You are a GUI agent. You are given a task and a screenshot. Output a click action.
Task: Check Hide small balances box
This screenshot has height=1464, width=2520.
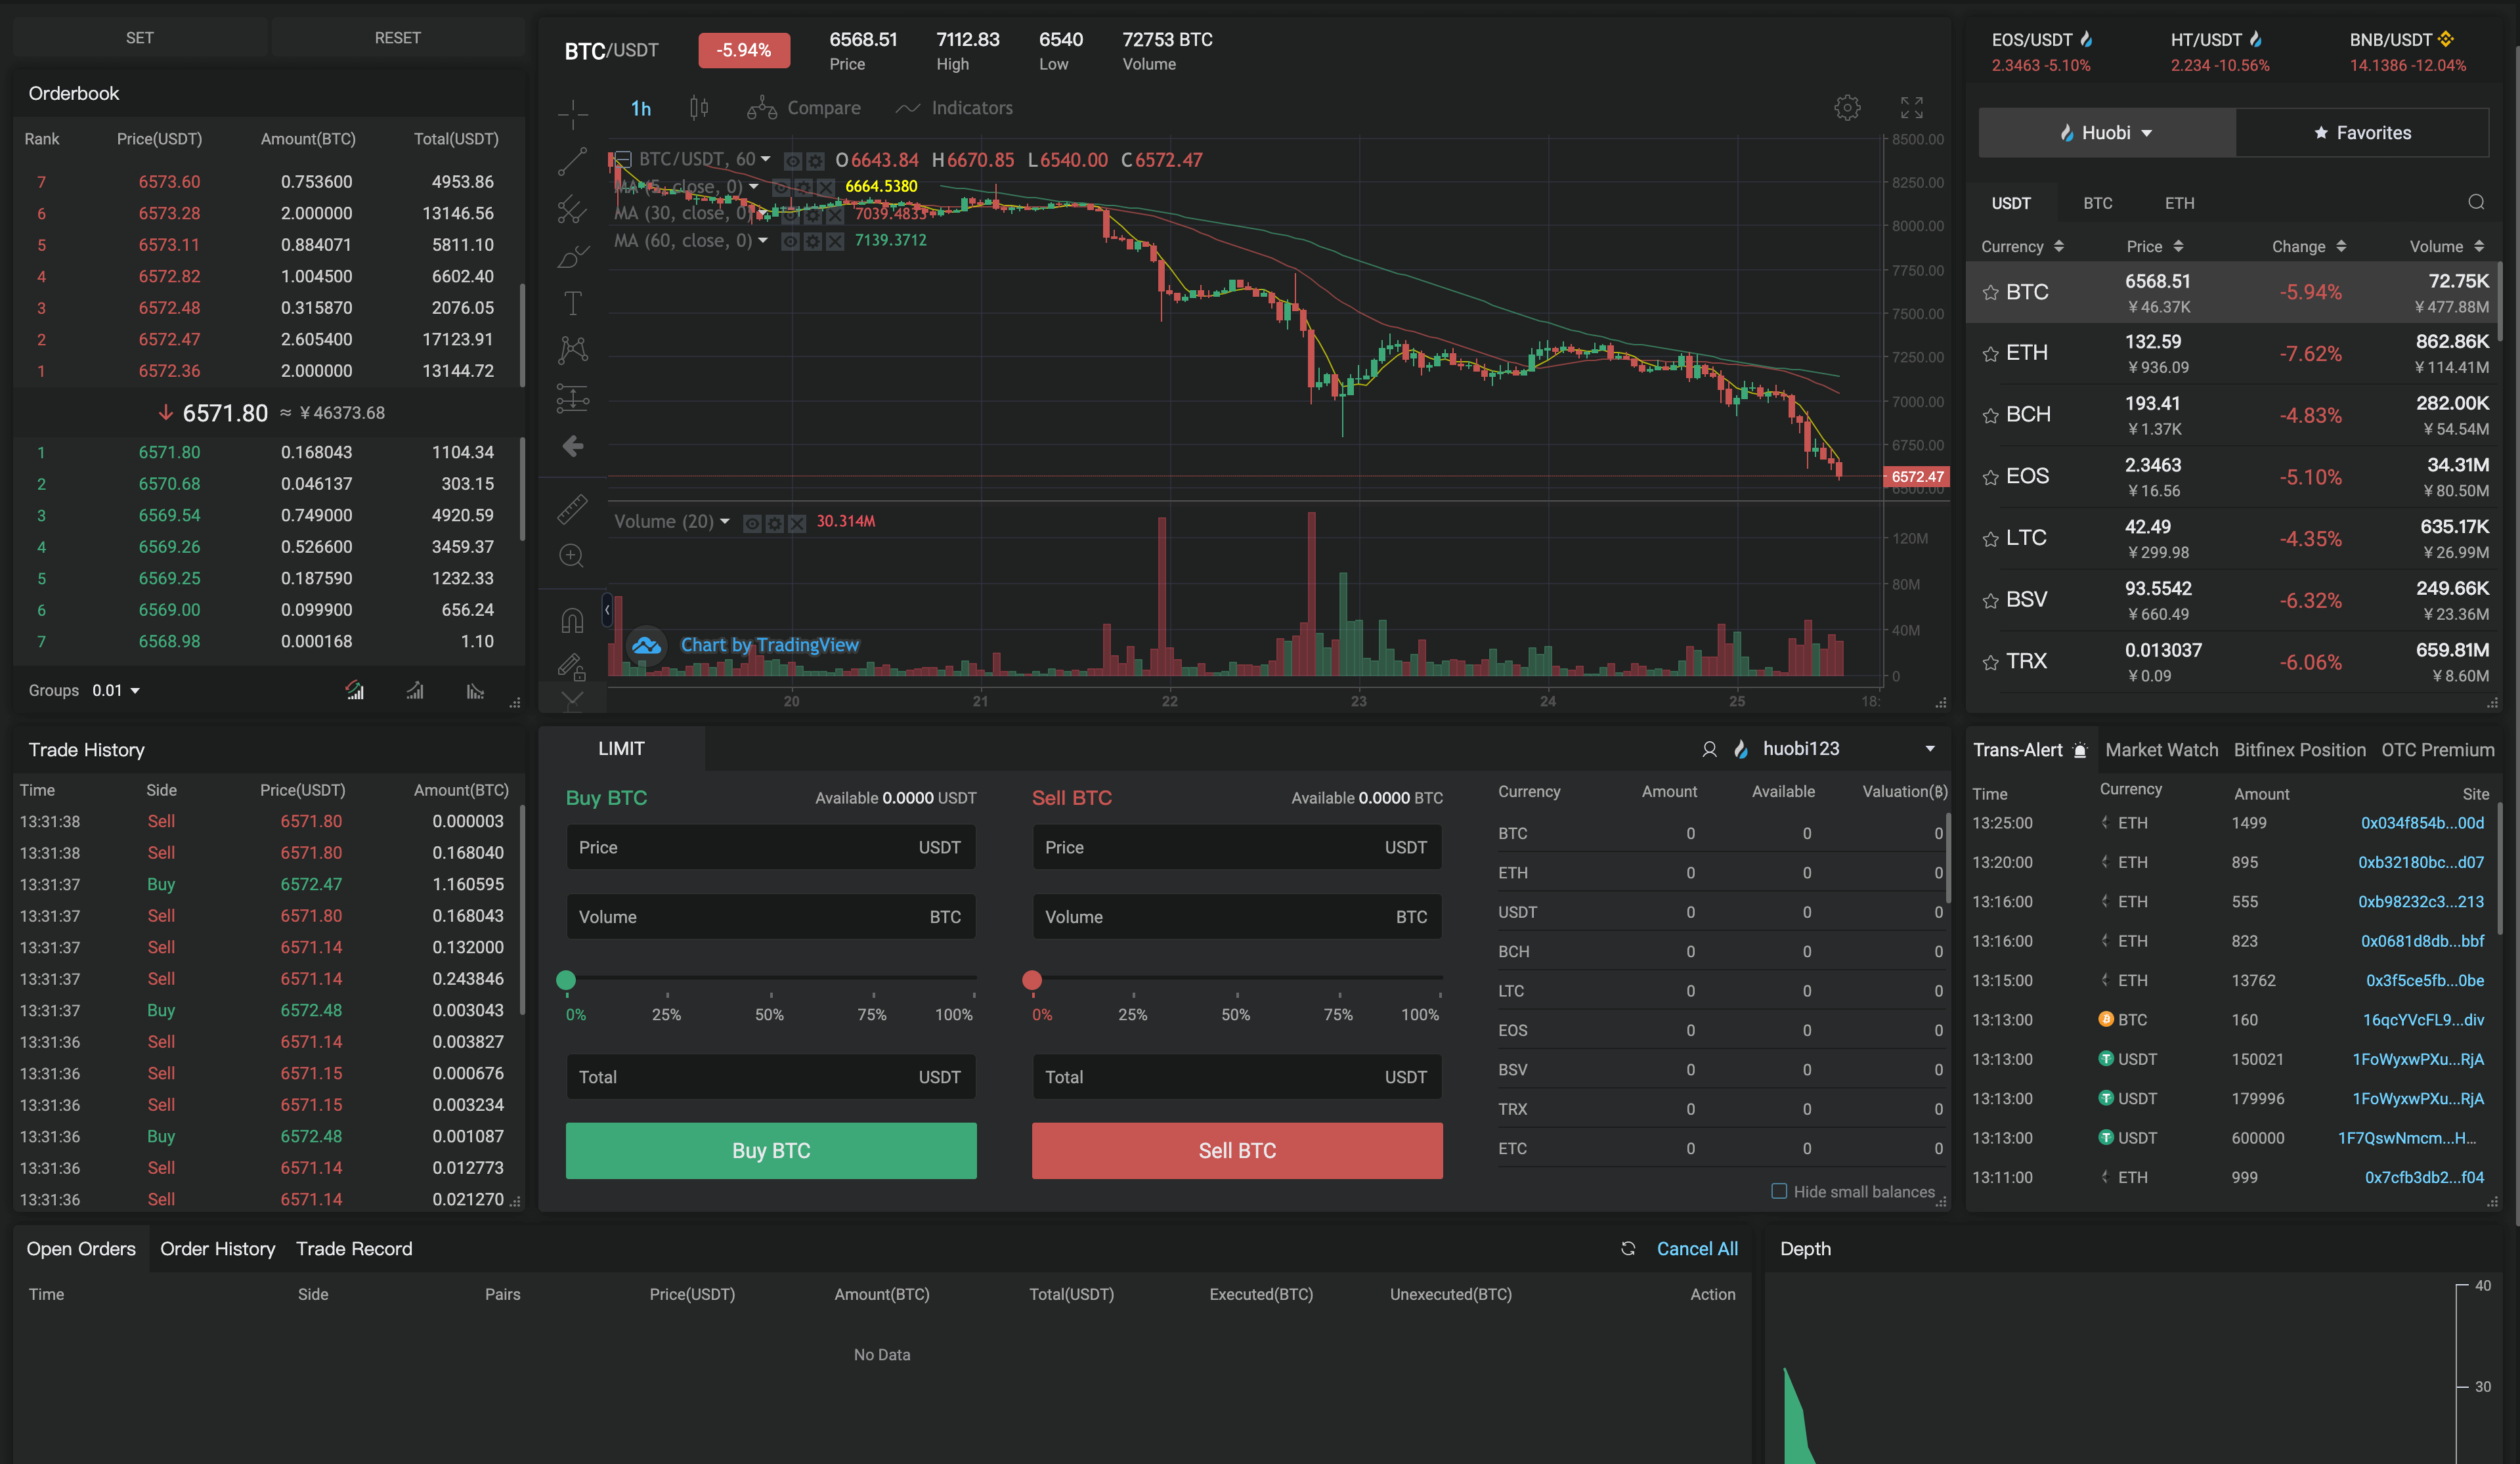[x=1779, y=1191]
